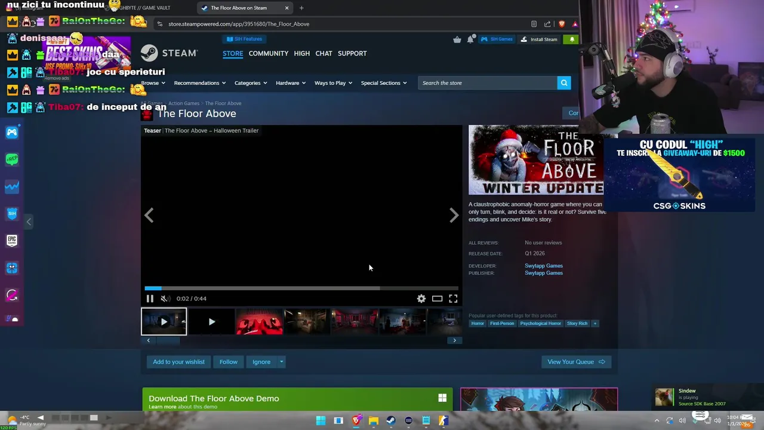Image resolution: width=764 pixels, height=430 pixels.
Task: Click the Search the store field
Action: 488,83
